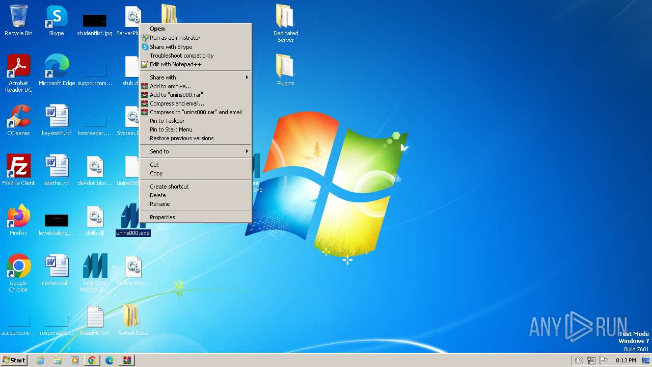This screenshot has height=367, width=652.
Task: Choose Add to archive... entry
Action: (196, 86)
